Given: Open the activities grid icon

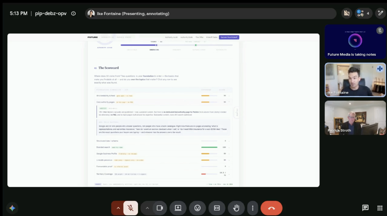Looking at the screenshot, I should 380,208.
